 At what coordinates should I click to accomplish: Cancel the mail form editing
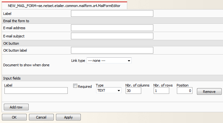point(41,117)
